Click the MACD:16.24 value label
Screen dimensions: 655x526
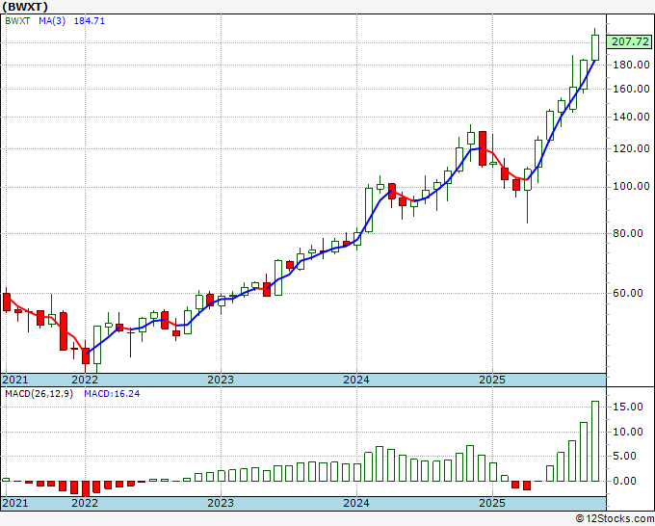tap(112, 394)
